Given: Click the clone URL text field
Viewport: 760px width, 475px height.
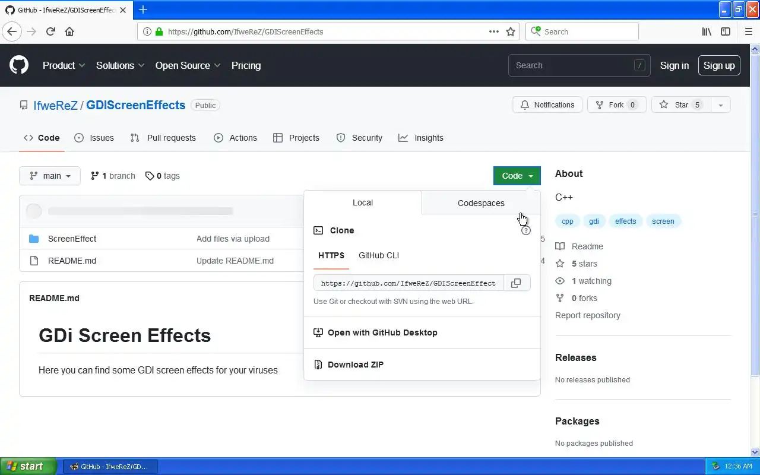Looking at the screenshot, I should (408, 283).
